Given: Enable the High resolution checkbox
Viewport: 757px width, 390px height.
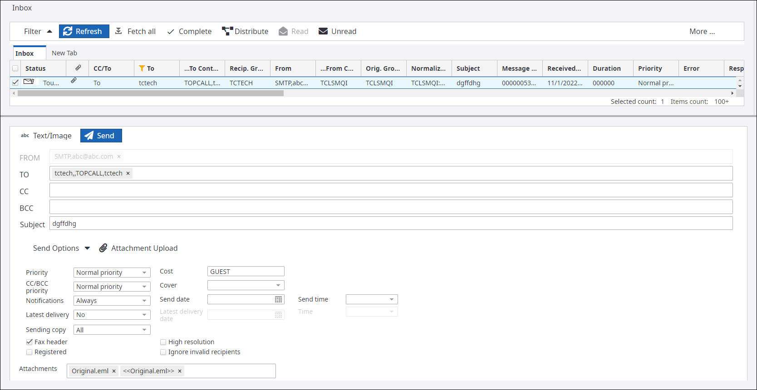Looking at the screenshot, I should tap(163, 342).
